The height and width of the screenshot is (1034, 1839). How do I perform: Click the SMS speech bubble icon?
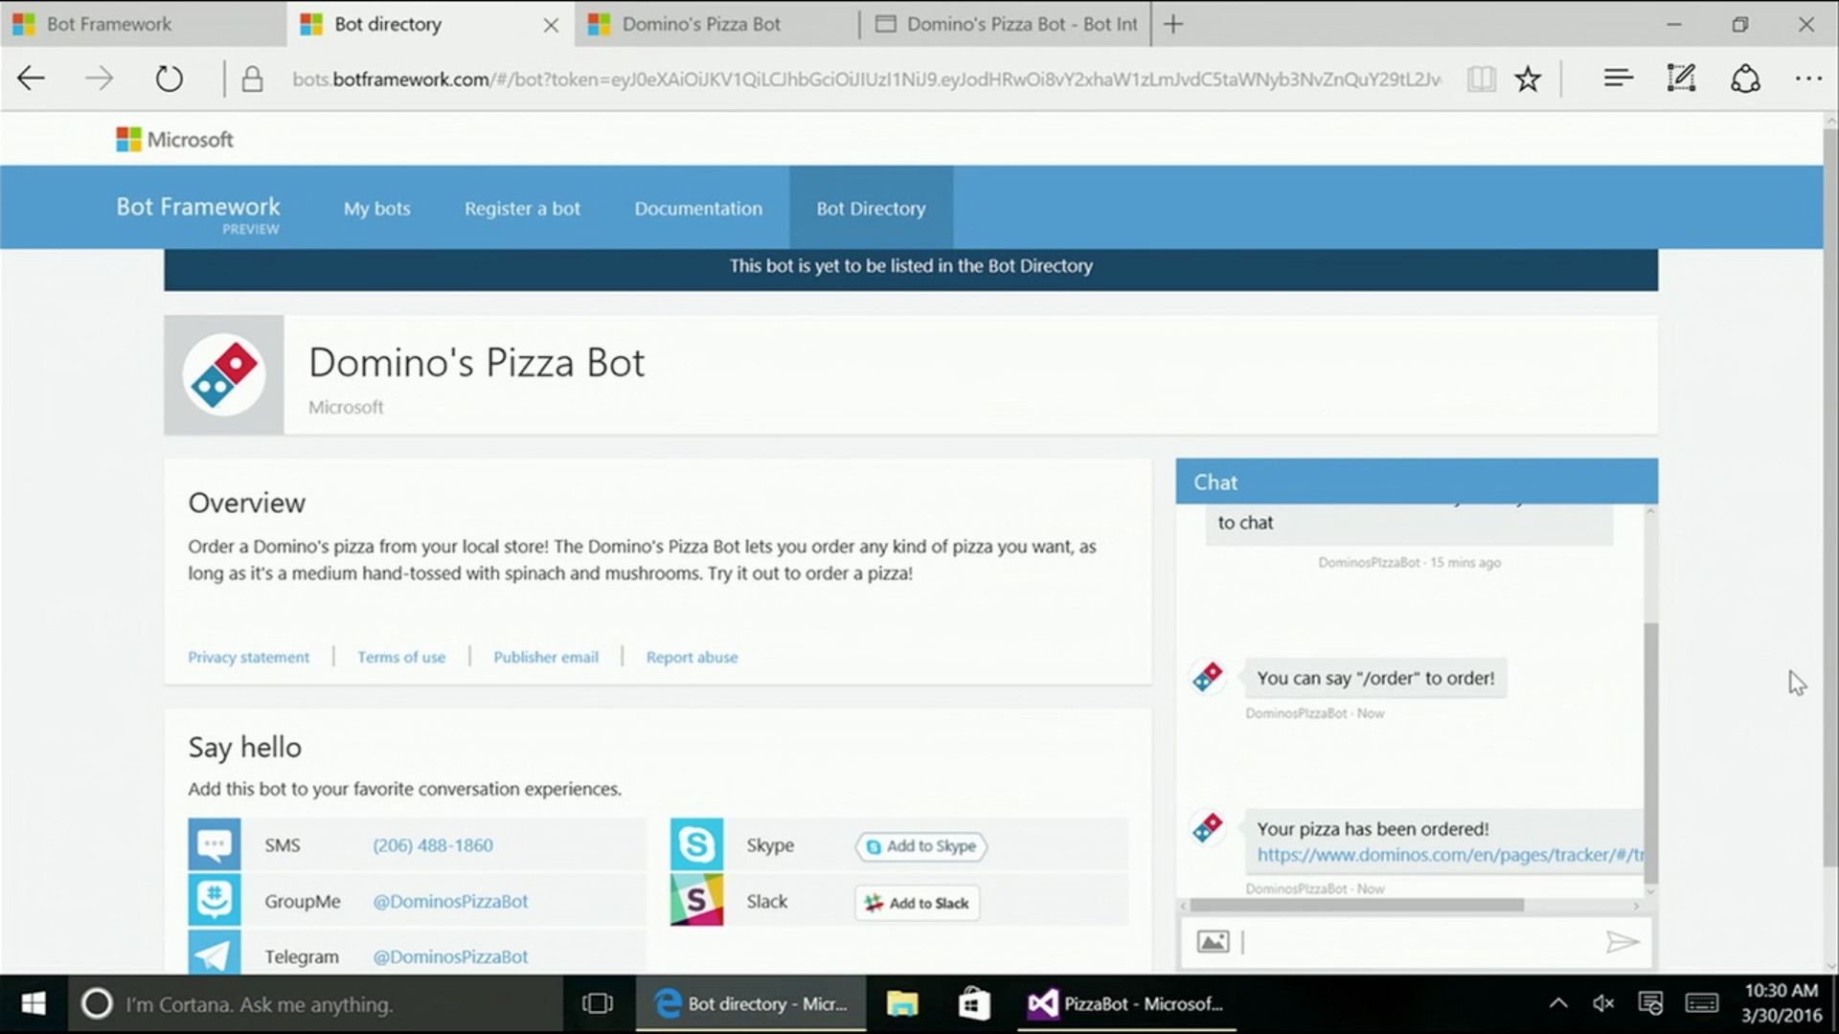214,844
